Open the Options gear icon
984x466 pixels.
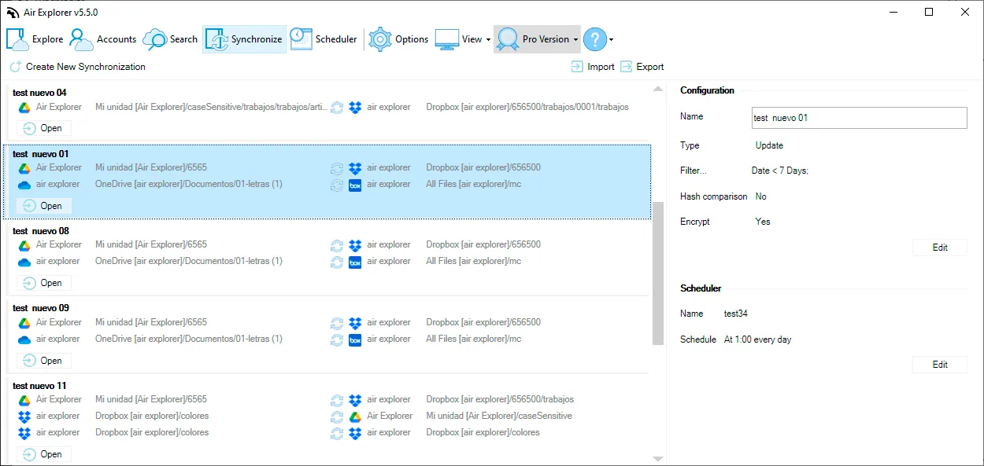(380, 39)
